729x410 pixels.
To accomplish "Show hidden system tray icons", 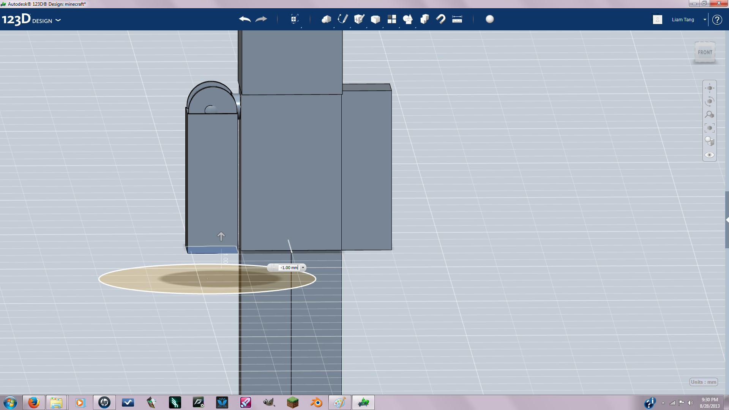I will (x=663, y=403).
